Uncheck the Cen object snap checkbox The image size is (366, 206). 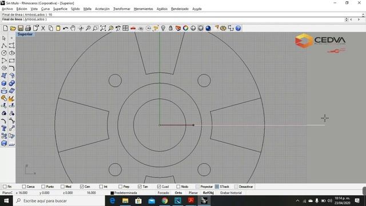(82, 187)
